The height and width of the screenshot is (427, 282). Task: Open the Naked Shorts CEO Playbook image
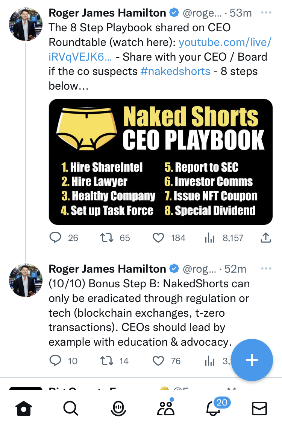point(161,162)
